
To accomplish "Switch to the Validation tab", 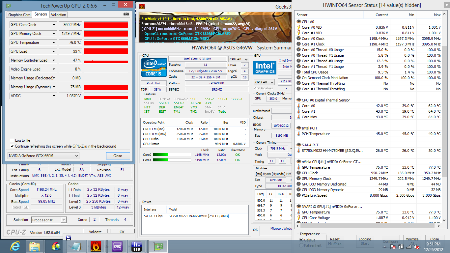I will [59, 14].
